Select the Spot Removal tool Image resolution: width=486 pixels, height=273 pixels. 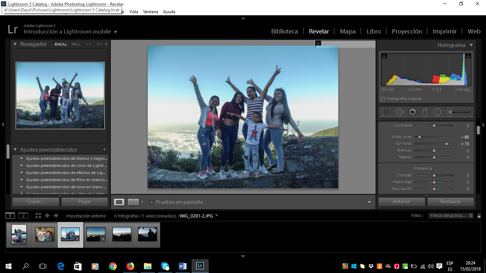point(400,112)
